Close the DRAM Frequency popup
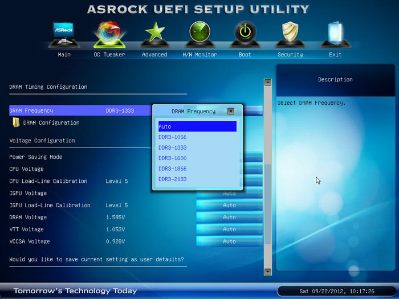The image size is (399, 299). (231, 112)
